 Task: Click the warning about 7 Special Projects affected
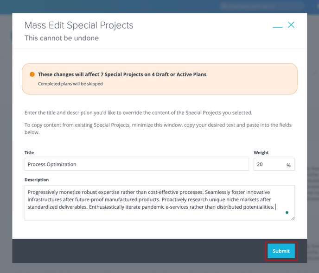click(122, 74)
